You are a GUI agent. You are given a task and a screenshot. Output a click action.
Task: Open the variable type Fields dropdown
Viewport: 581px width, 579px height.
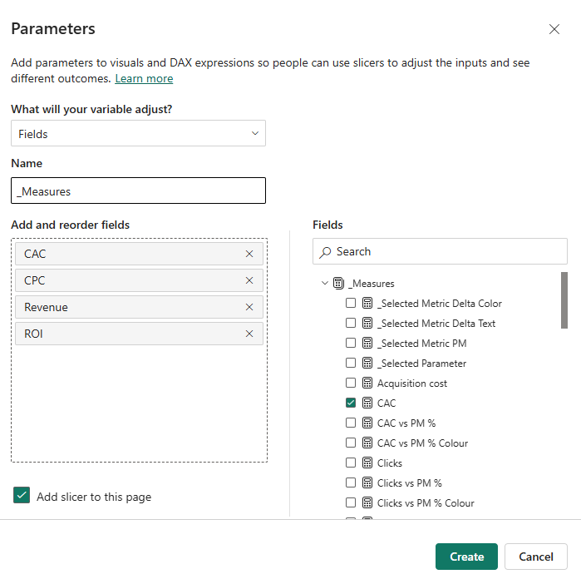pyautogui.click(x=138, y=133)
